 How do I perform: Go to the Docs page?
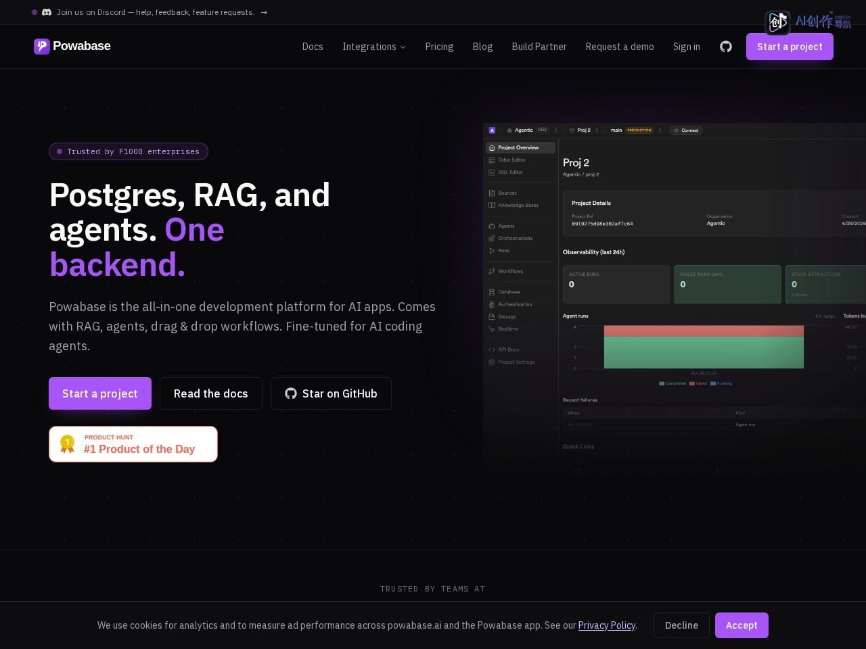point(313,47)
